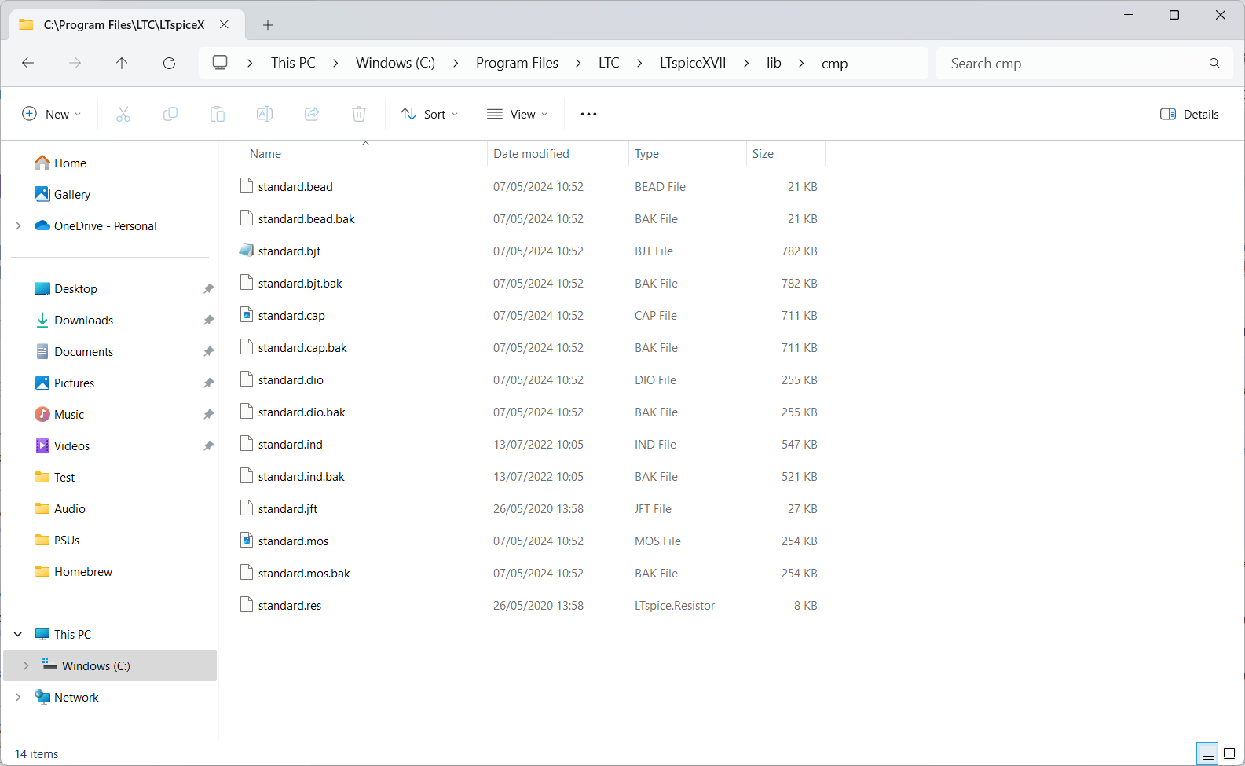Click the Share icon in the toolbar
Viewport: 1245px width, 766px height.
point(312,114)
